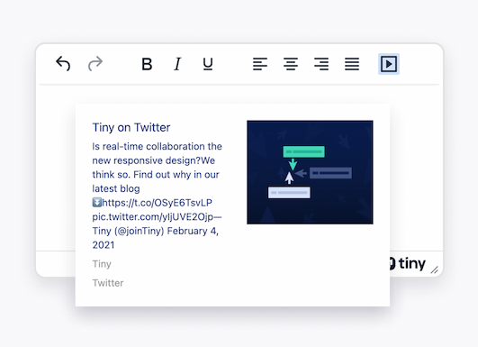
Task: Toggle Underline formatting
Action: (208, 64)
